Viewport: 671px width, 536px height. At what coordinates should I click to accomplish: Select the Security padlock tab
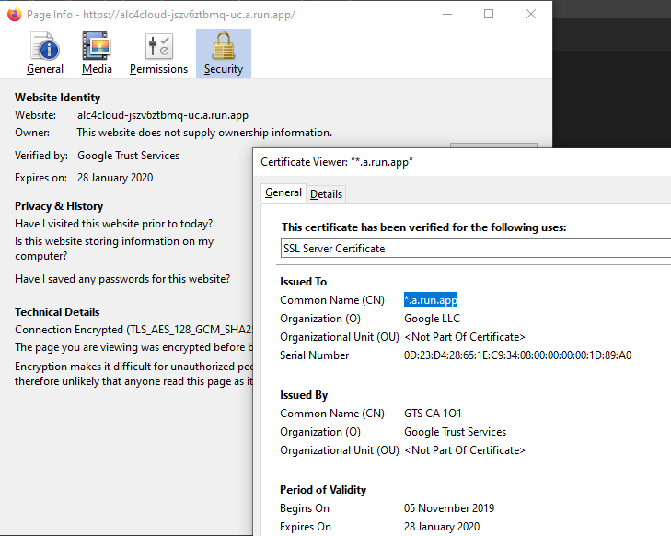(224, 53)
